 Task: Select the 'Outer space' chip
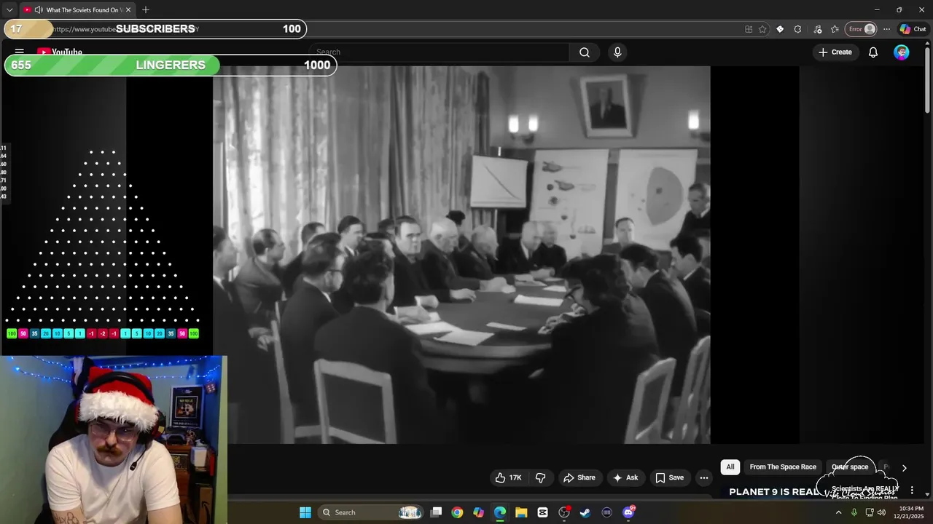point(850,467)
